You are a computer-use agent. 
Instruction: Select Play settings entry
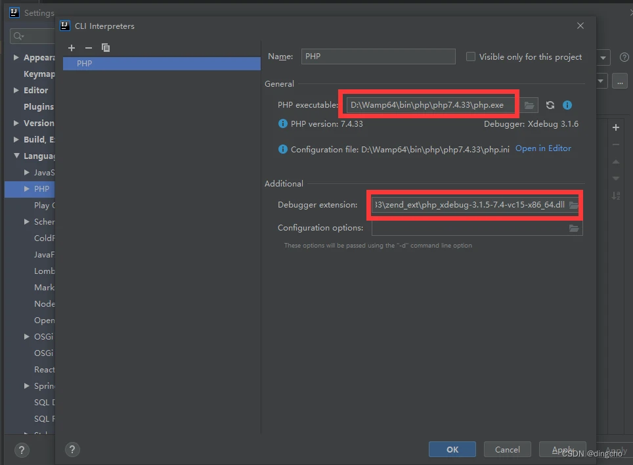(x=44, y=206)
